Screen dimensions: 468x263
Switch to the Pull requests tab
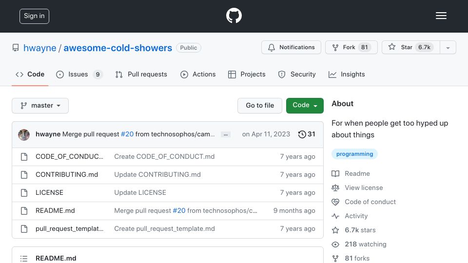[x=141, y=74]
